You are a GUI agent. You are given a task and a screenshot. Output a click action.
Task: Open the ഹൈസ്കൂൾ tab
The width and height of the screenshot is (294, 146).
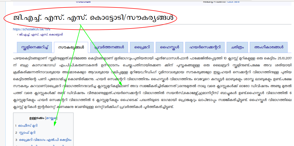coord(169,47)
